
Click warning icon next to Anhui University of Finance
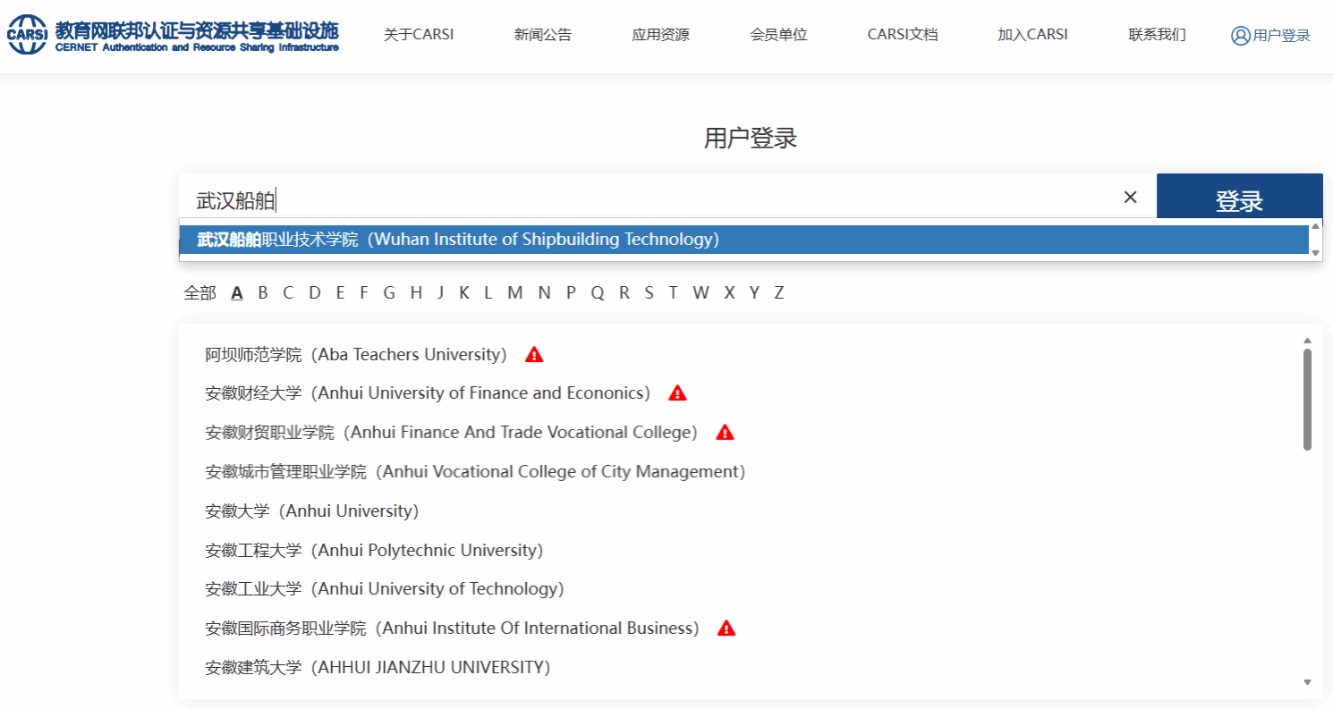[x=677, y=393]
